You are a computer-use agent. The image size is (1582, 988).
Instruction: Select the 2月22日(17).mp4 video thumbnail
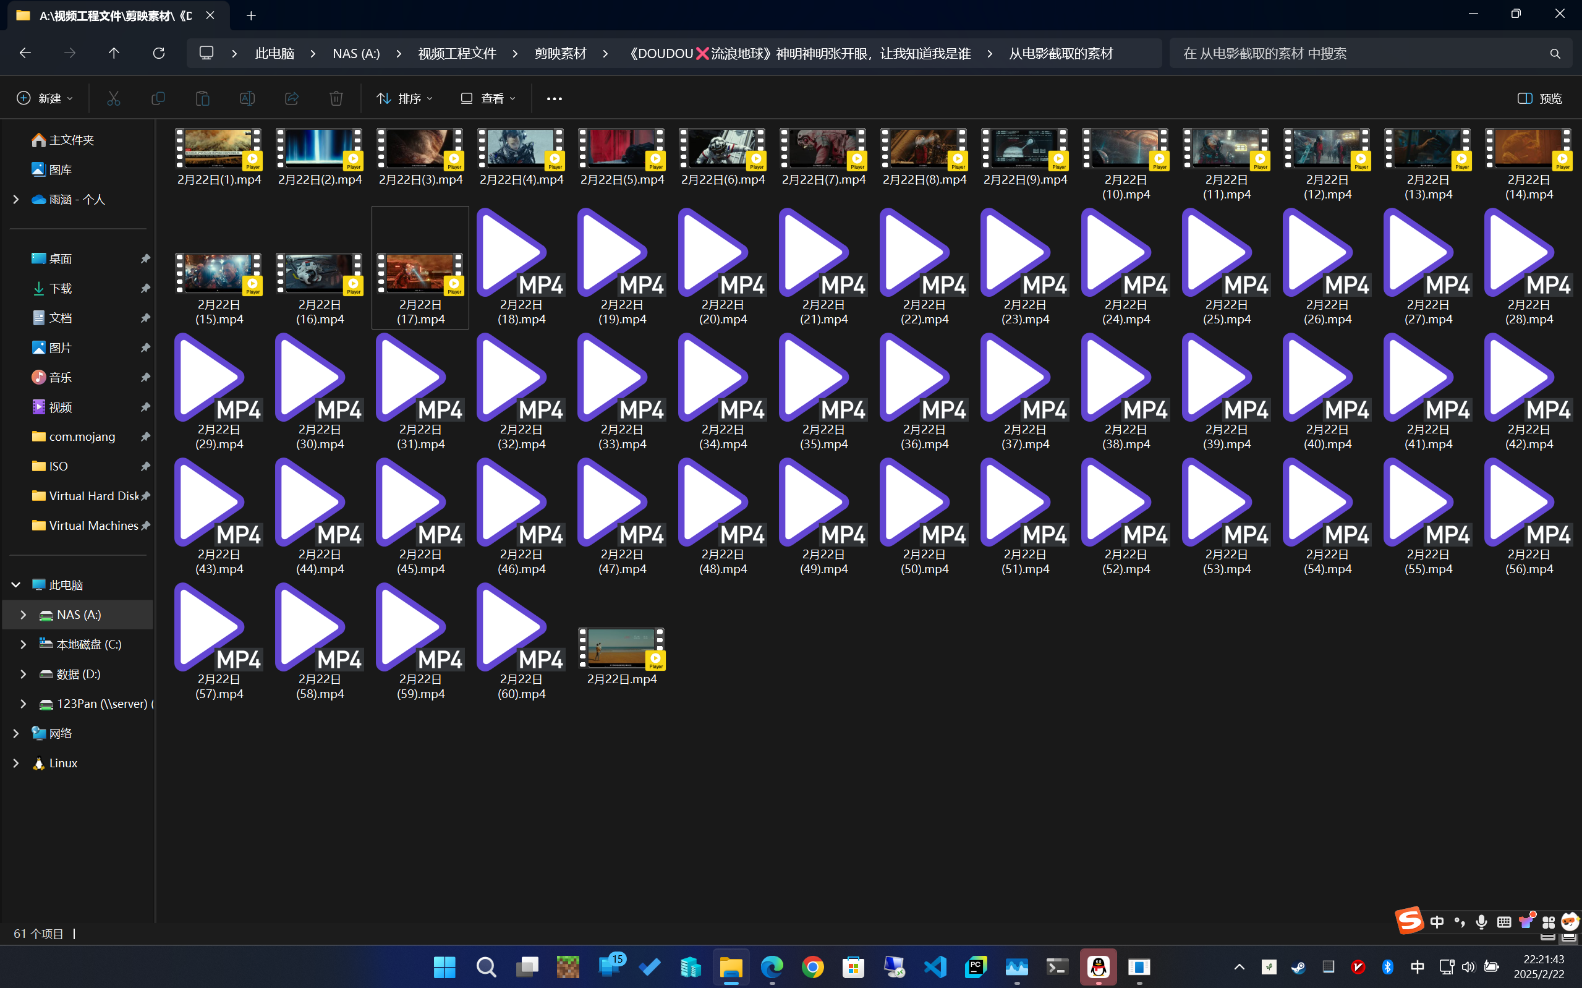tap(420, 273)
